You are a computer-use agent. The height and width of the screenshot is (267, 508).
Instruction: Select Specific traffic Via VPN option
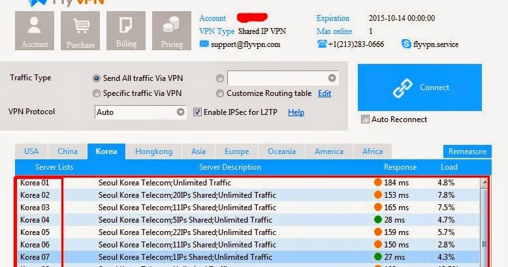click(x=96, y=93)
